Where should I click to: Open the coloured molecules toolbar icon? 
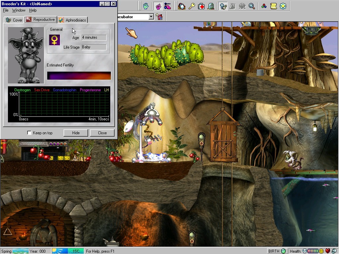(264, 6)
